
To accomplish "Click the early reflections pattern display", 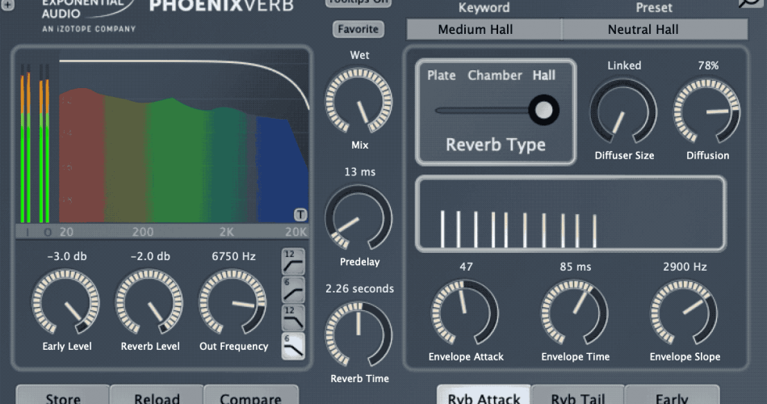I will point(570,214).
